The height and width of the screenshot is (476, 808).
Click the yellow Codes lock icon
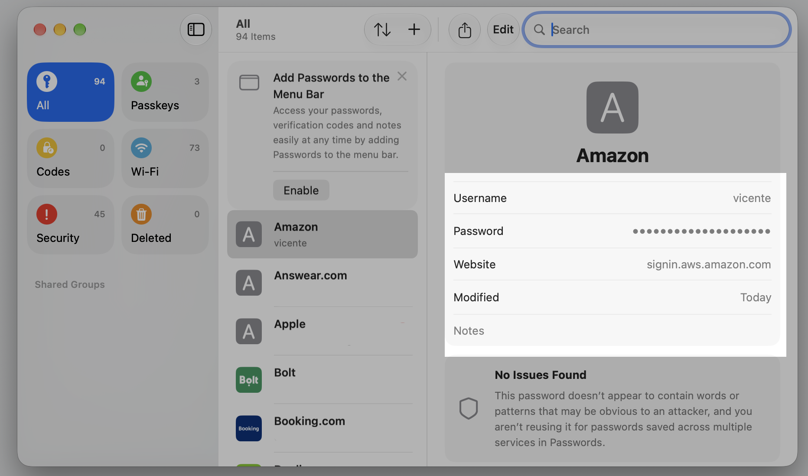click(x=47, y=148)
